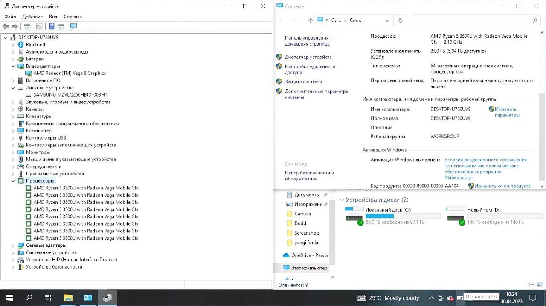This screenshot has height=306, width=546.
Task: Click the Системные устройства category icon
Action: [21, 252]
